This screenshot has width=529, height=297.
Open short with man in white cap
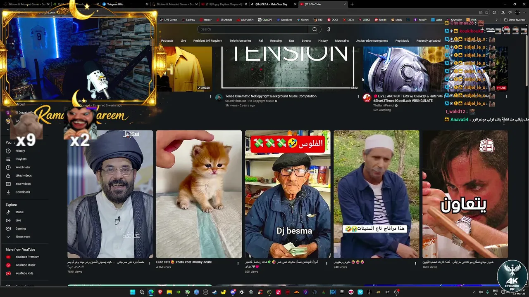coord(376,194)
